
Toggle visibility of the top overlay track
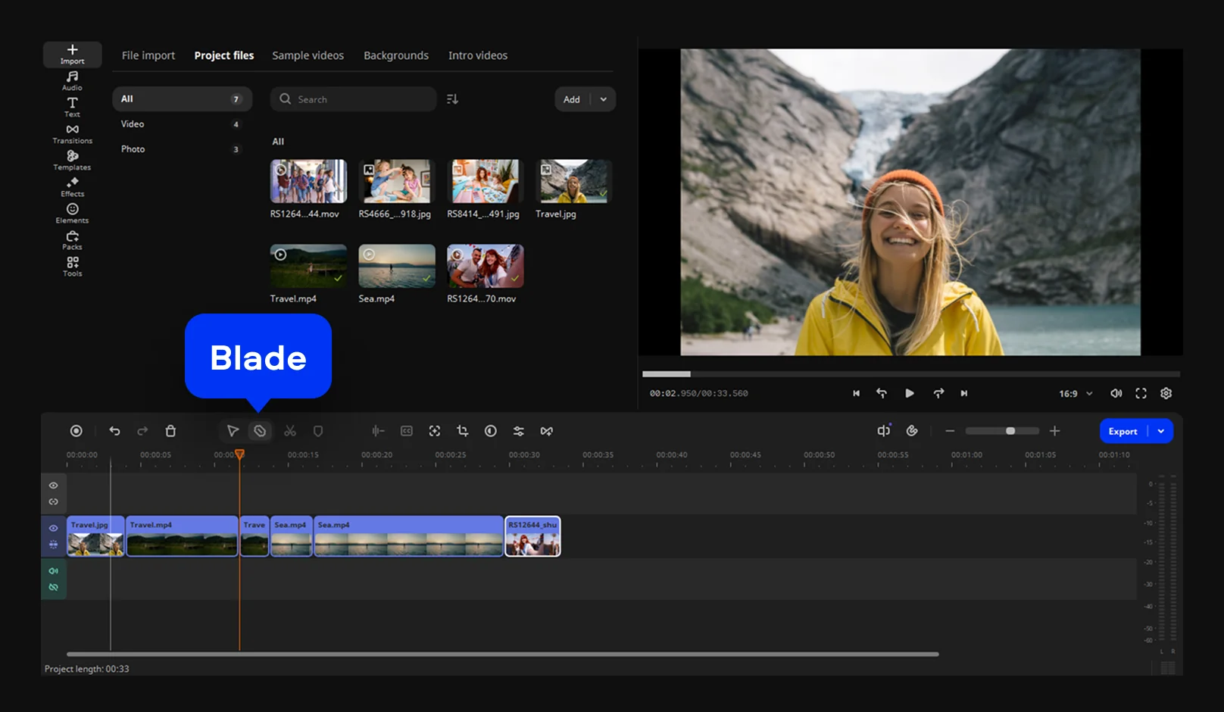53,486
